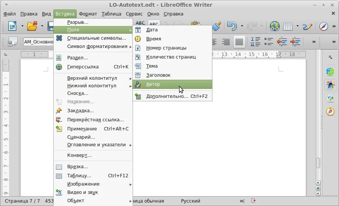
Task: Choose Дата field with calendar icon
Action: (172, 30)
